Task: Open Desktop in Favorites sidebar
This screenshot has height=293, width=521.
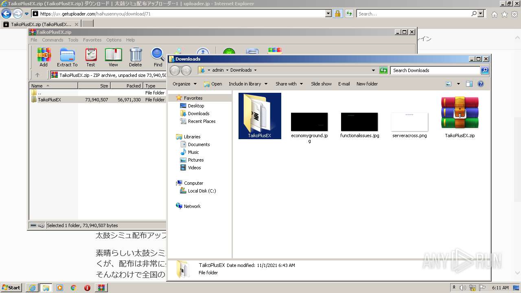Action: (x=196, y=106)
